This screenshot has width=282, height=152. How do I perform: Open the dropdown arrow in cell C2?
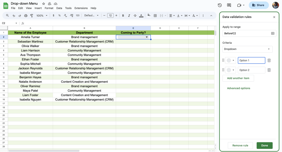147,37
